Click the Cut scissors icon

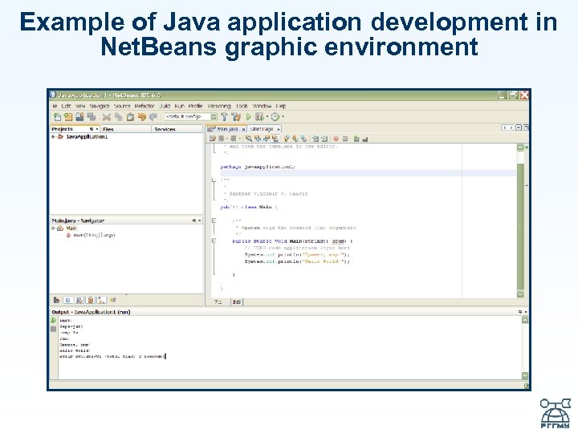[107, 117]
